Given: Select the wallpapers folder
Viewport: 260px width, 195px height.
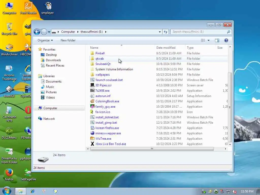Looking at the screenshot, I should (103, 75).
